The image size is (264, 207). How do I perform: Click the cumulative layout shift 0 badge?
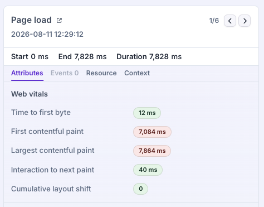click(x=140, y=189)
